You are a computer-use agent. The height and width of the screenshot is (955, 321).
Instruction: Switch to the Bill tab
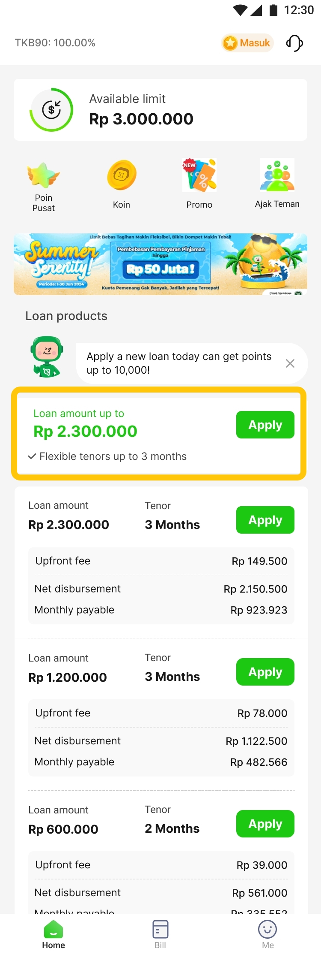coord(160,934)
